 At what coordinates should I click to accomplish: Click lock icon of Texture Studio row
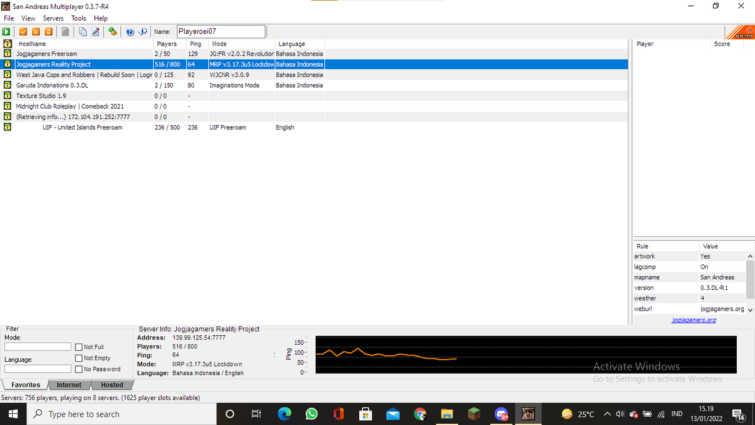pos(7,96)
